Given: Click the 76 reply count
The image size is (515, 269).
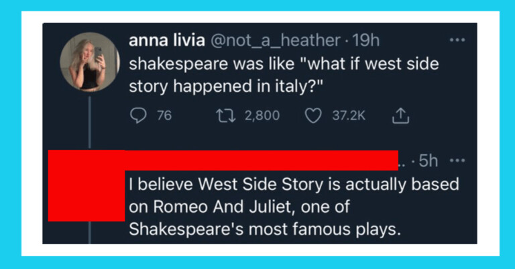Looking at the screenshot, I should (164, 116).
